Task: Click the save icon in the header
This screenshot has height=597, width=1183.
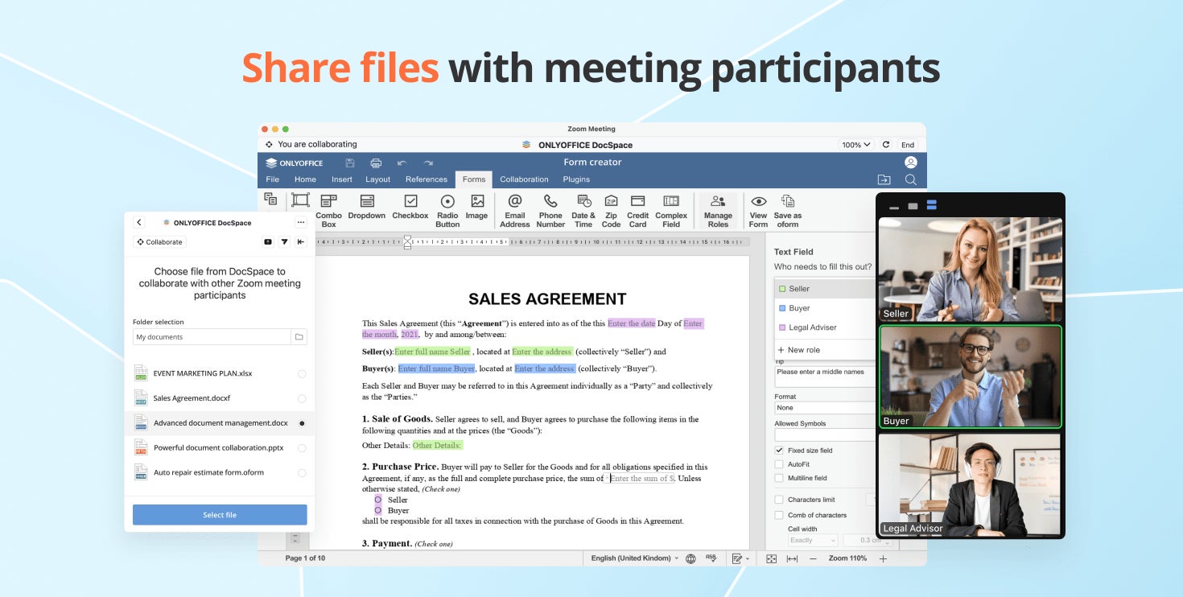Action: [350, 163]
